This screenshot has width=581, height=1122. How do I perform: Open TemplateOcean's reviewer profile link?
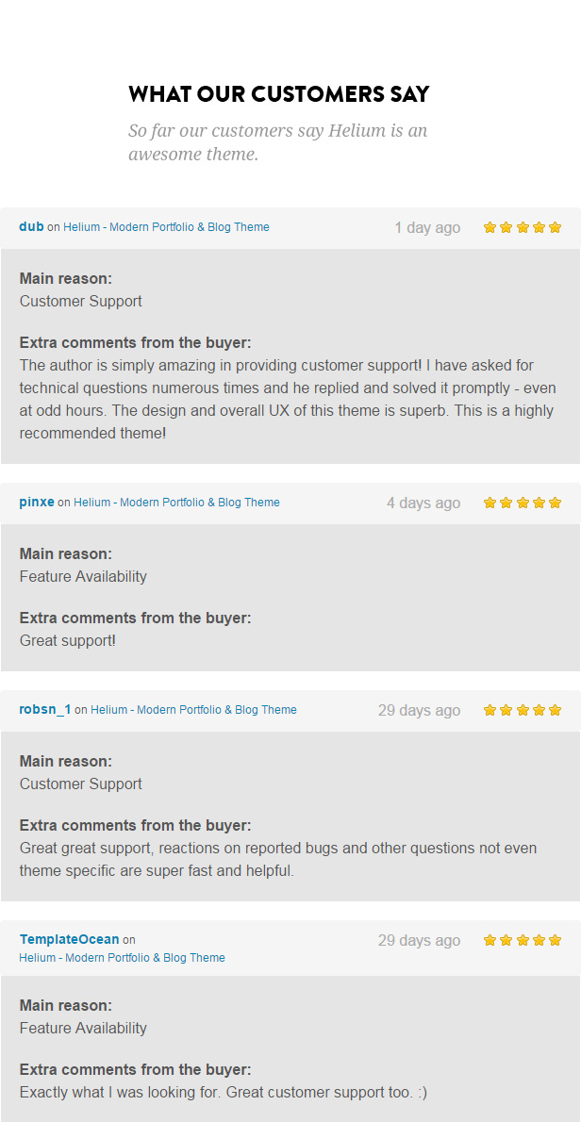click(70, 939)
